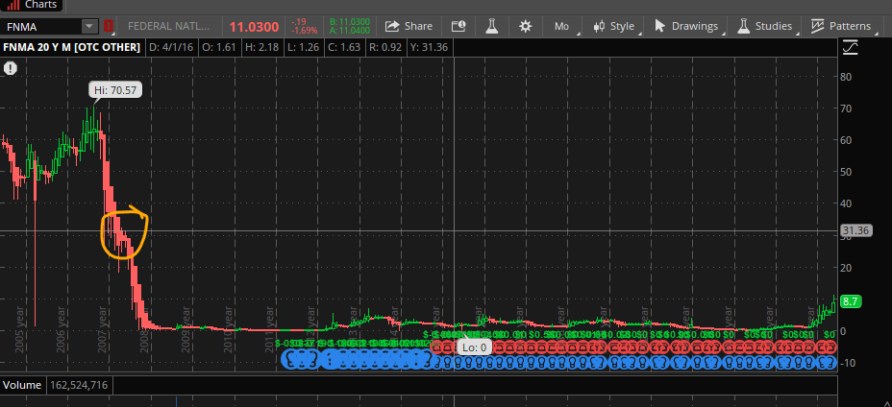Open chart settings gear icon
This screenshot has width=892, height=407.
coord(525,26)
